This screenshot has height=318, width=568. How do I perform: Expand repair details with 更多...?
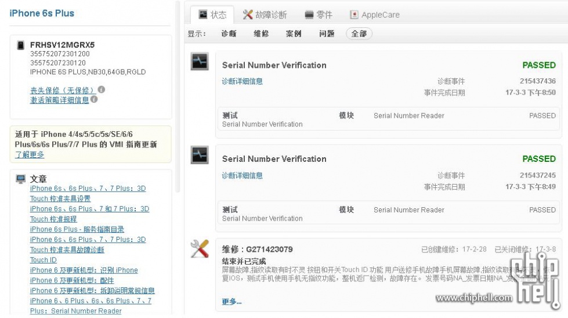(x=232, y=301)
